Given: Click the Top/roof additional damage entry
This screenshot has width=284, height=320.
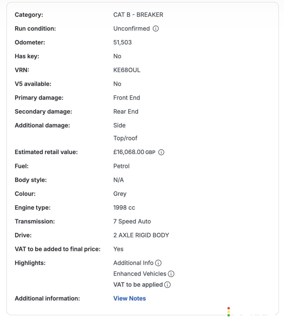Looking at the screenshot, I should point(125,138).
